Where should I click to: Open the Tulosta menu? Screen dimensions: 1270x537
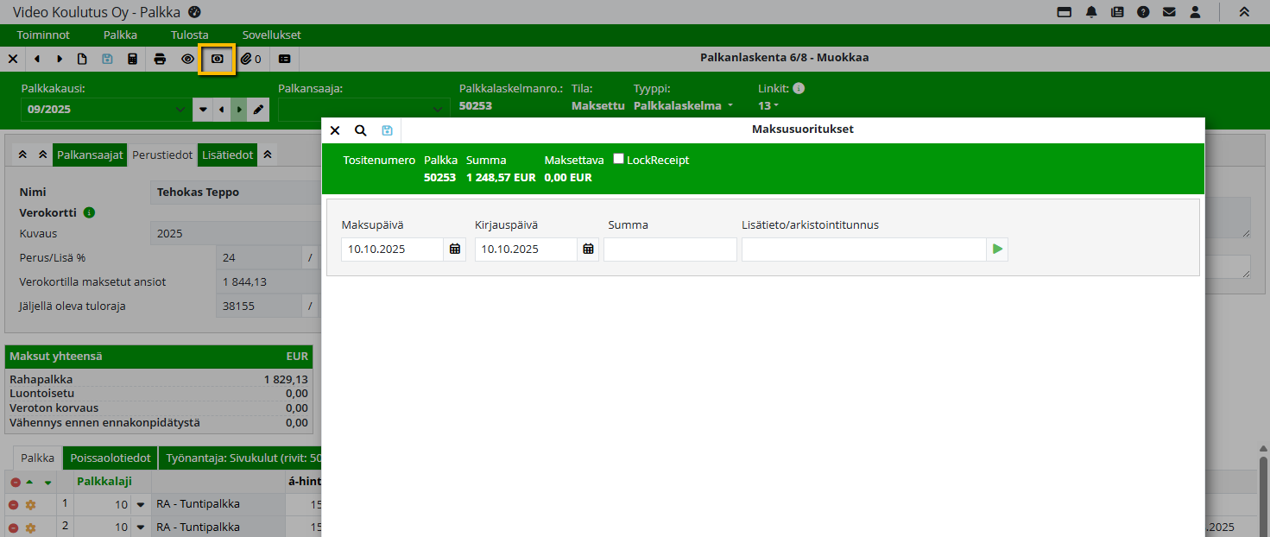190,35
